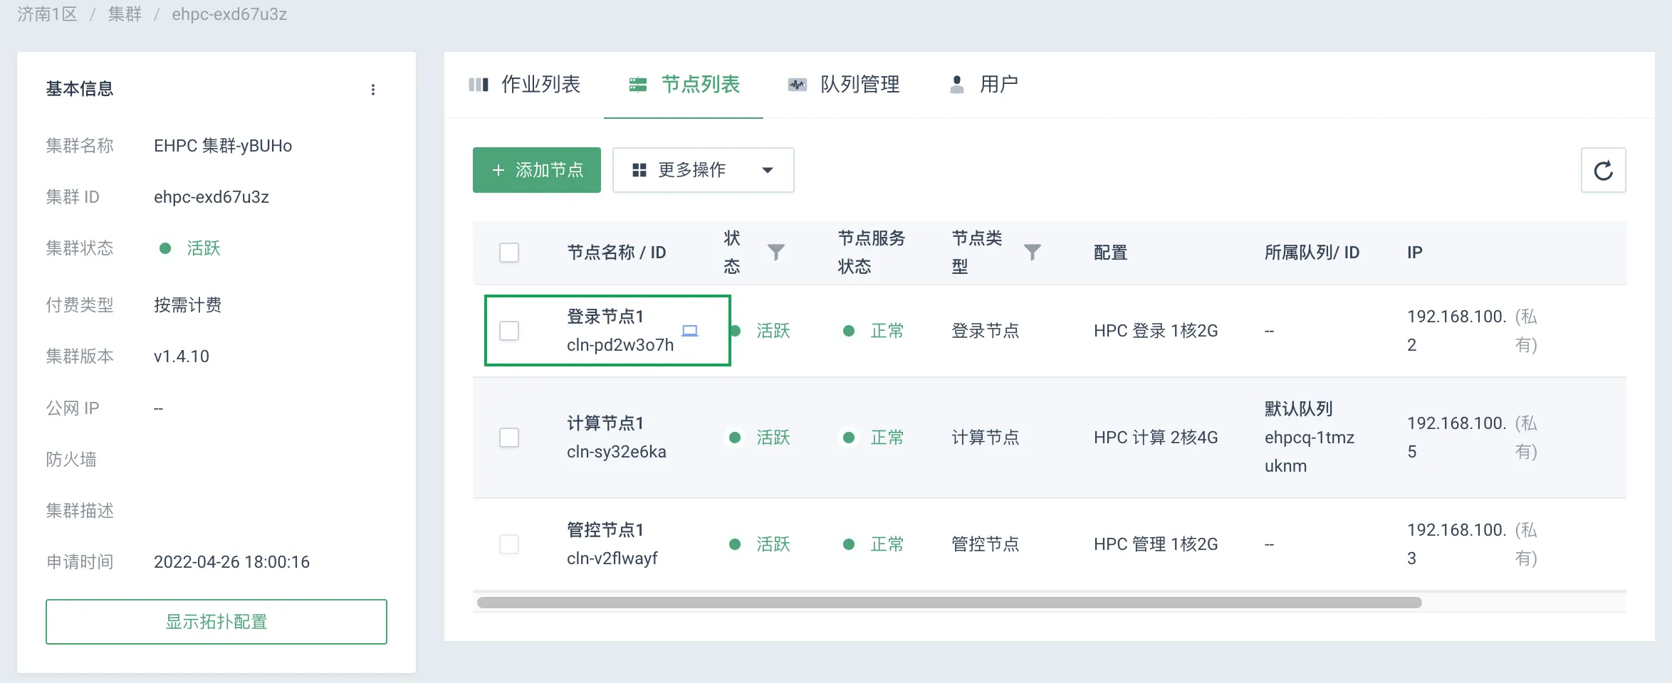Click the node ID cln-v2flwayf
The image size is (1672, 683).
tap(612, 558)
